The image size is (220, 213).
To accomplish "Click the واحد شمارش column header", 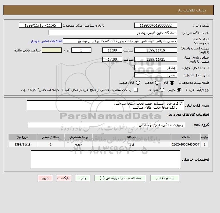I will coord(79,137).
